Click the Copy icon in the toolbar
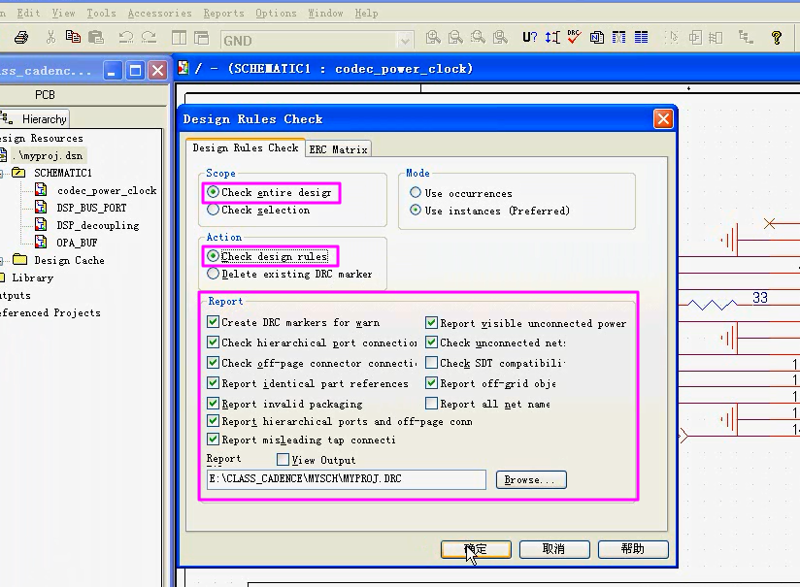Screen dimensions: 800x587 (x=73, y=39)
